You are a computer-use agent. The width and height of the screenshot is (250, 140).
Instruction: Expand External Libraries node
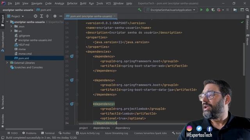click(7, 63)
